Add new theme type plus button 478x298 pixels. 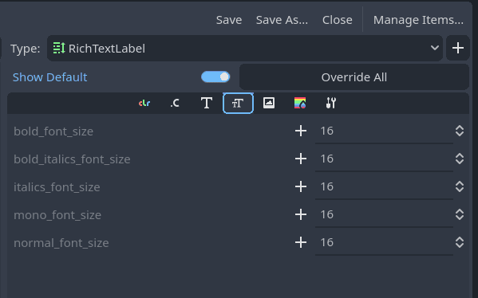(458, 48)
